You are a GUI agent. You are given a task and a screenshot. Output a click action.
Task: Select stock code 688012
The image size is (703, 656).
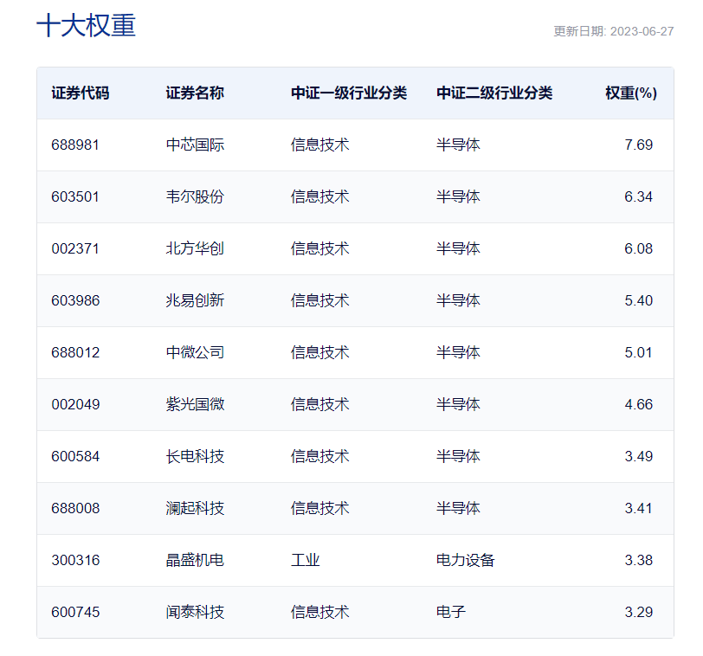point(75,353)
